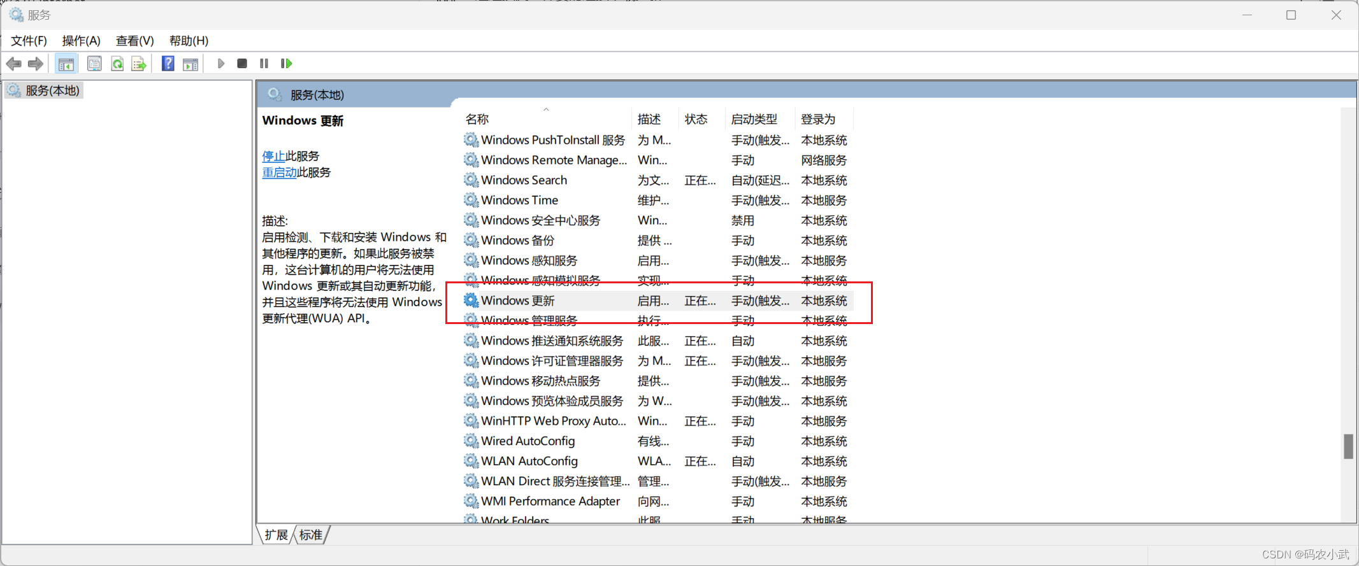Open the 文件(F) menu

[x=29, y=41]
